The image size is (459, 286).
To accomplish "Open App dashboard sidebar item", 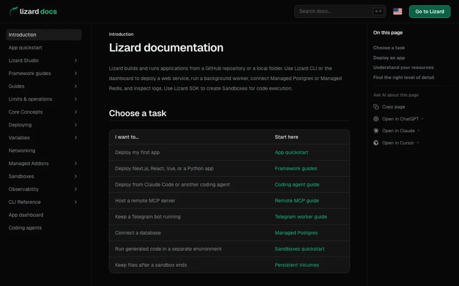I will (26, 215).
